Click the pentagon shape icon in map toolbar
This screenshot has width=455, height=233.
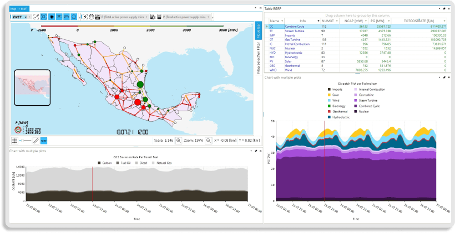74,17
